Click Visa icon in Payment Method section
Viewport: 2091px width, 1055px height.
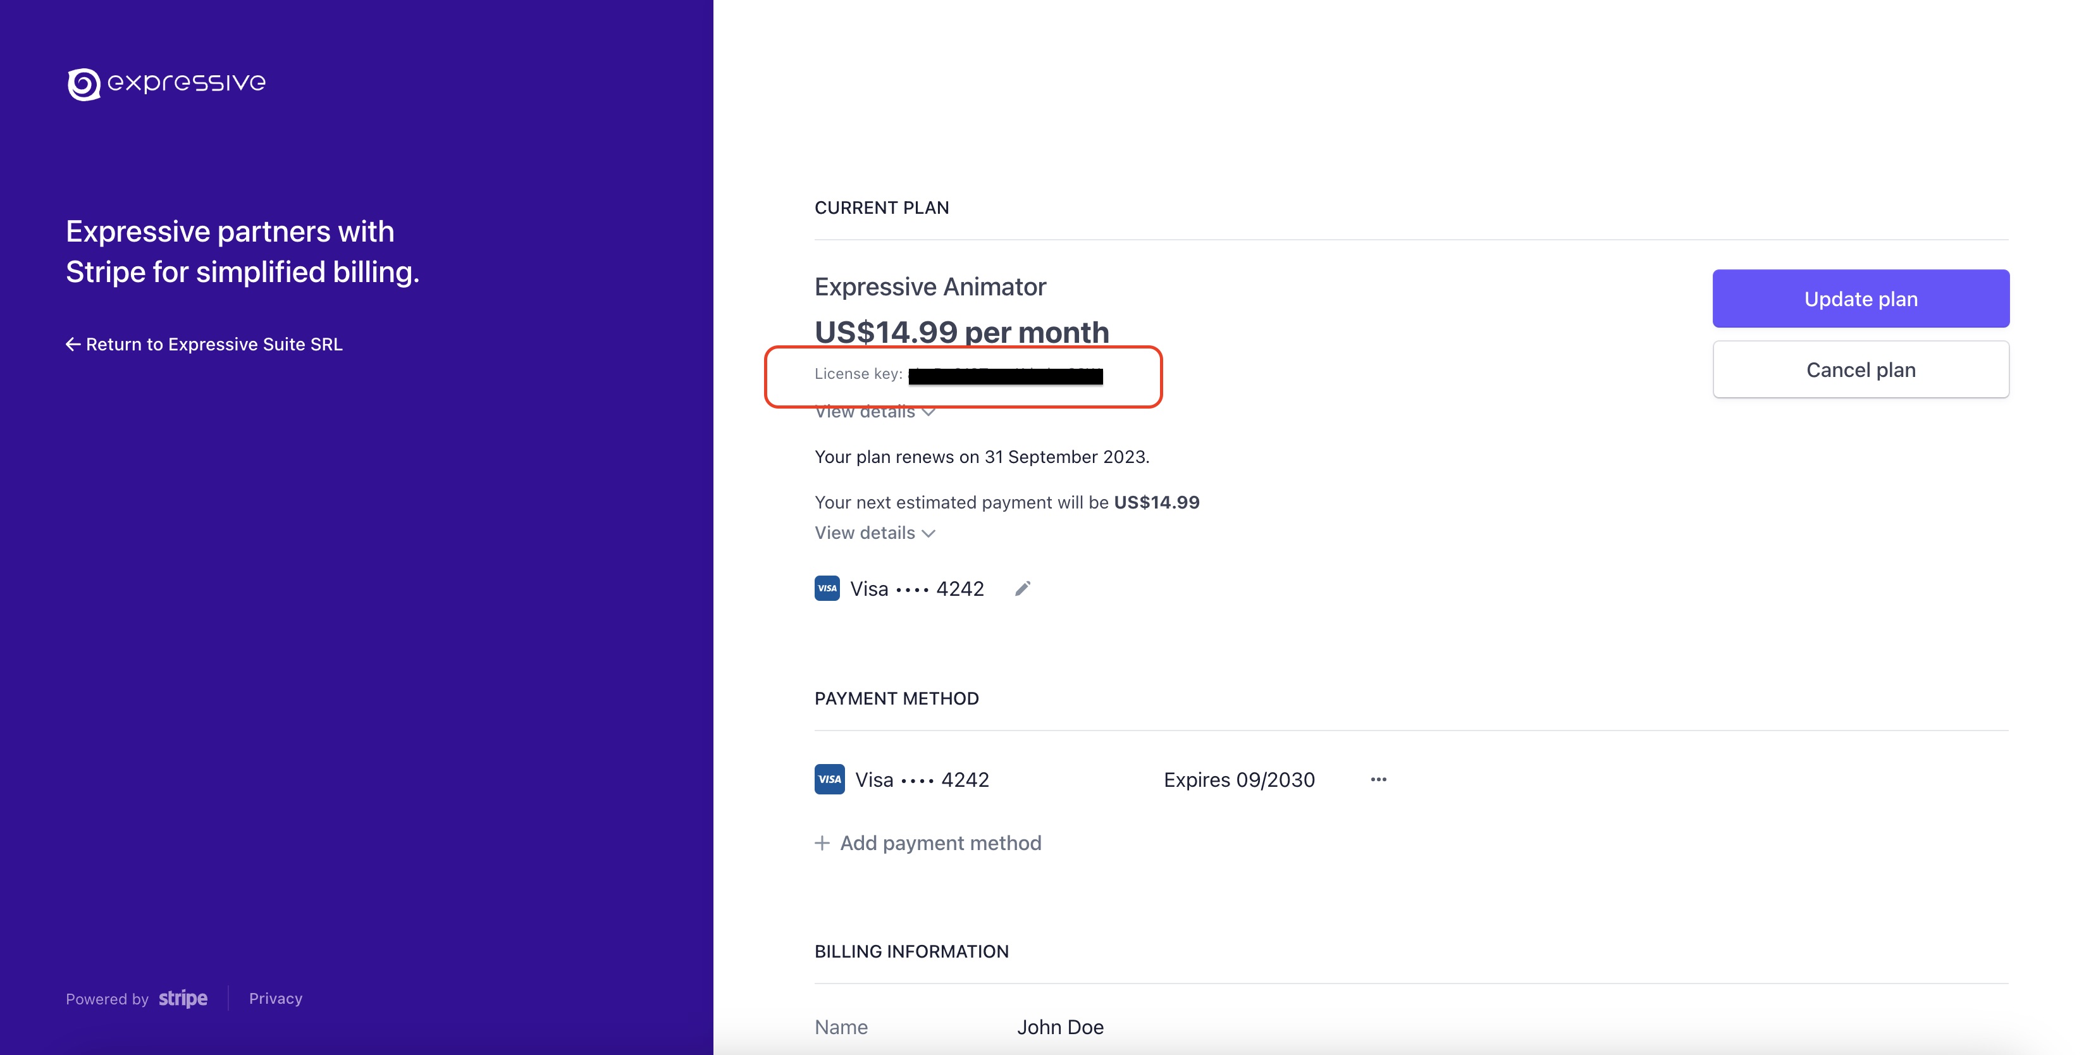point(830,779)
